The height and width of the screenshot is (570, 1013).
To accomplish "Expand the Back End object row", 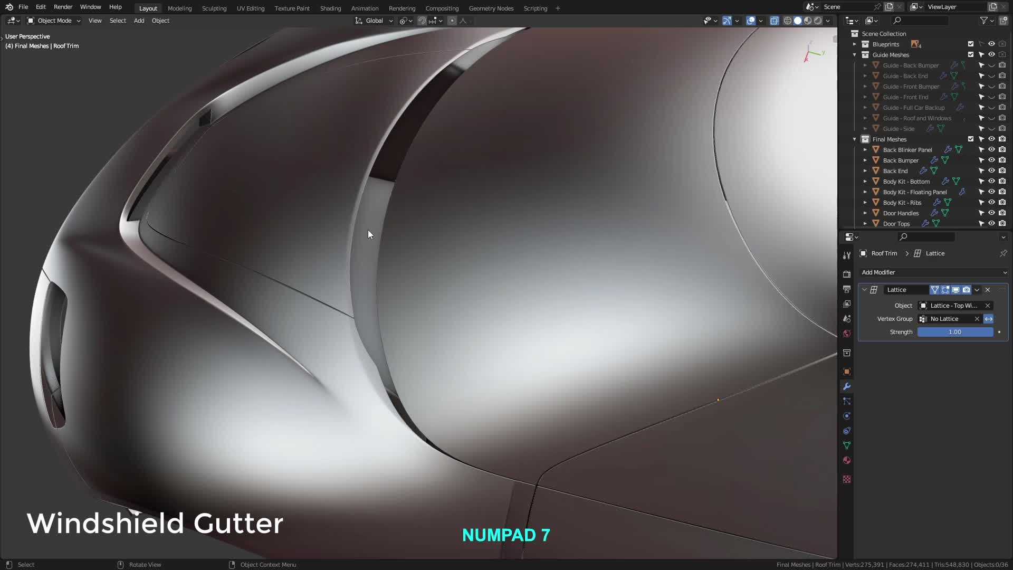I will pyautogui.click(x=865, y=171).
